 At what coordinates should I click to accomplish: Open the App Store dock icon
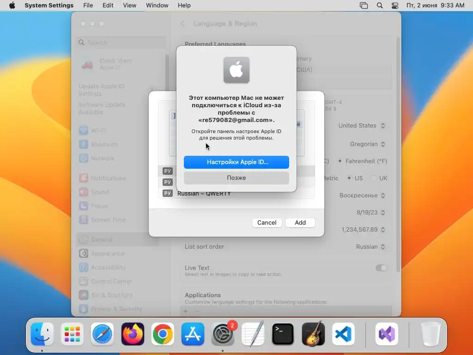193,334
